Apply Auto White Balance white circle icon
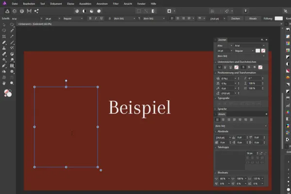This screenshot has width=291, height=194. [99, 11]
